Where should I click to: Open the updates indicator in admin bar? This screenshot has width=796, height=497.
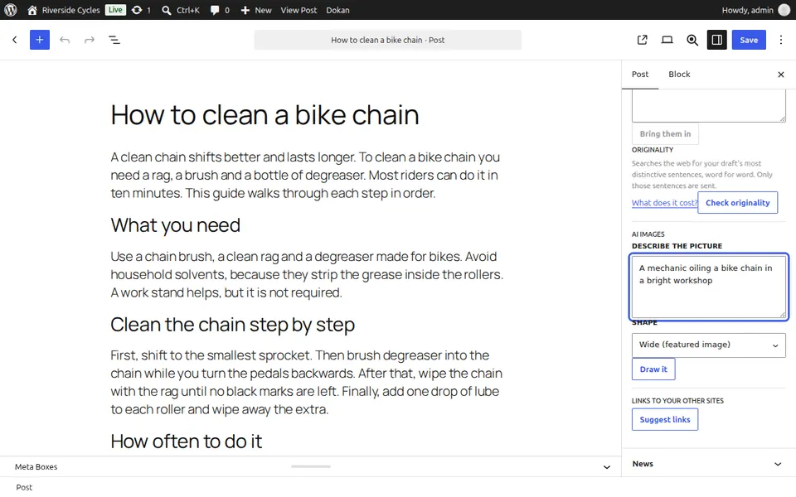click(141, 10)
